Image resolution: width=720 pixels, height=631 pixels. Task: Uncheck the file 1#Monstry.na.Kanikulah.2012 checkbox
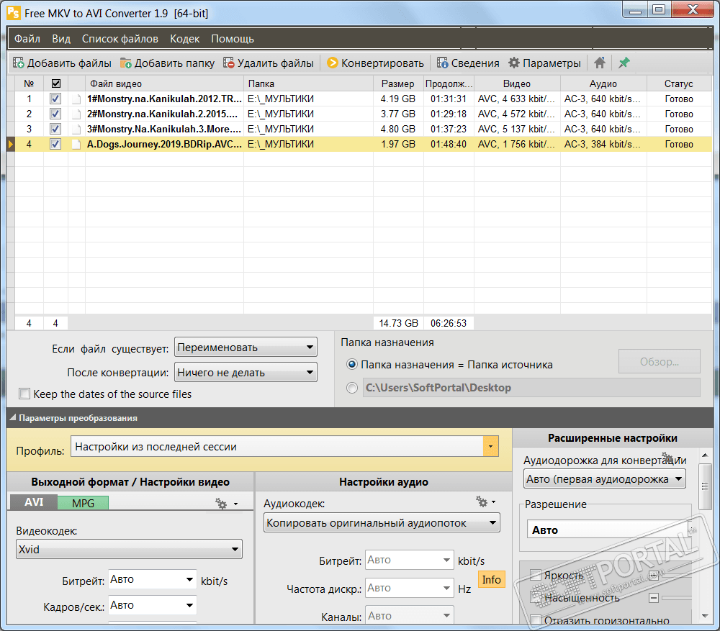pos(55,99)
